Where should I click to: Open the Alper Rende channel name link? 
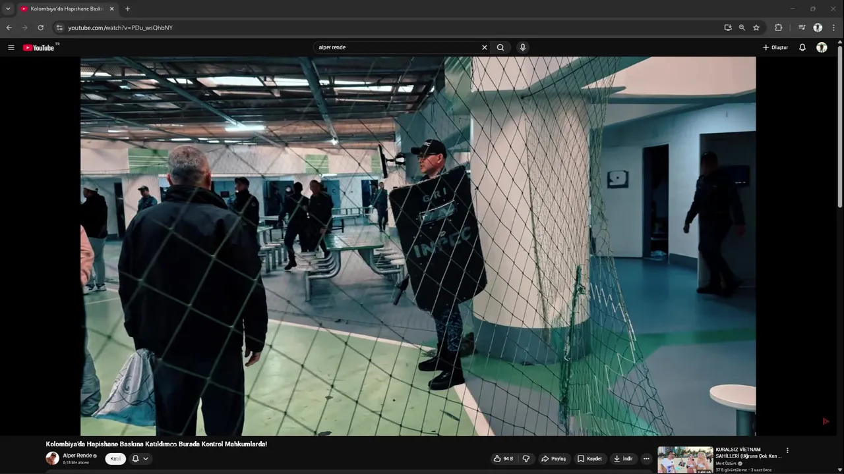(77, 456)
